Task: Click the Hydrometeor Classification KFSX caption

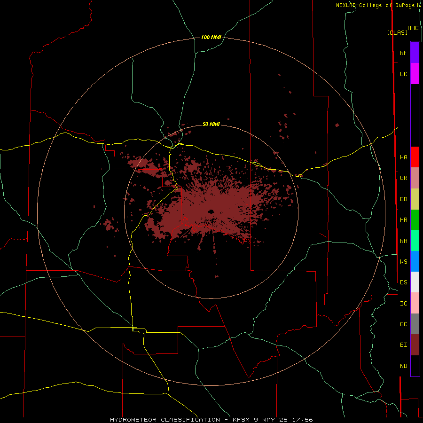Action: (211, 420)
